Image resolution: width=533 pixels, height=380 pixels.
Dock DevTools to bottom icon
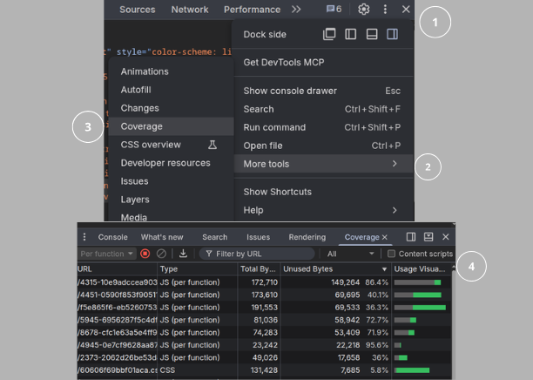[372, 34]
